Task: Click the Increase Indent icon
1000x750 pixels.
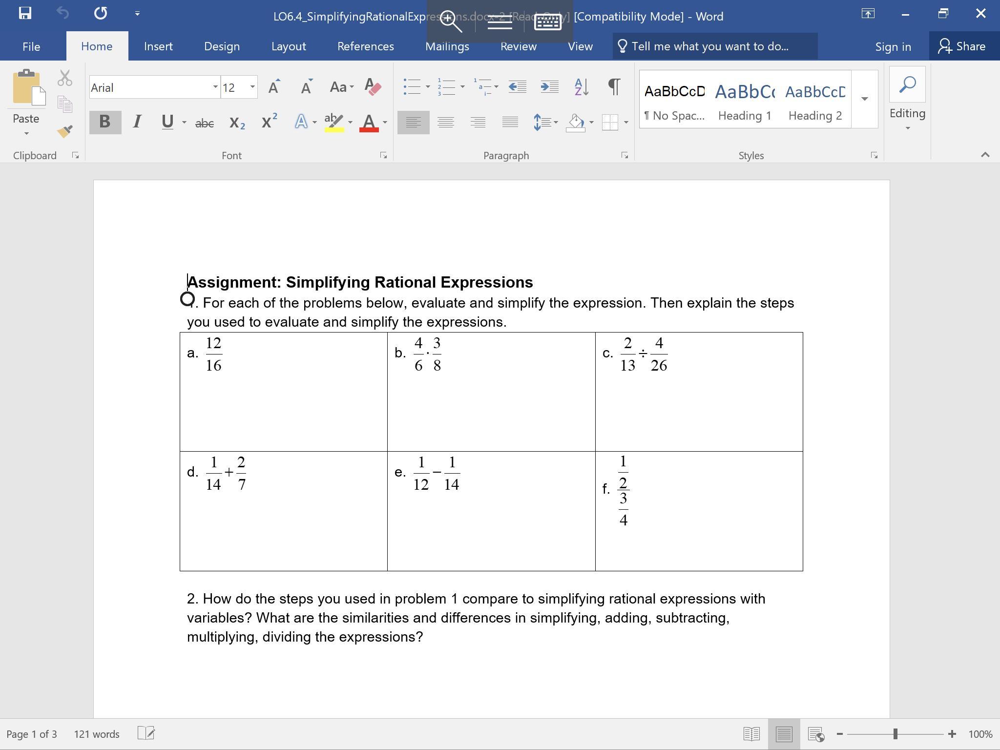Action: (549, 87)
